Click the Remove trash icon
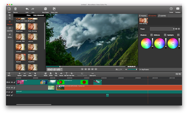This screenshot has width=188, height=114. pos(16,9)
